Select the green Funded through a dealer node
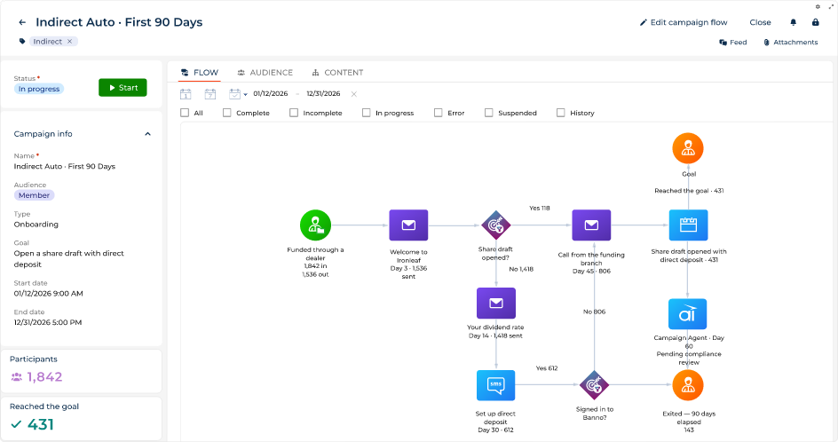 315,225
